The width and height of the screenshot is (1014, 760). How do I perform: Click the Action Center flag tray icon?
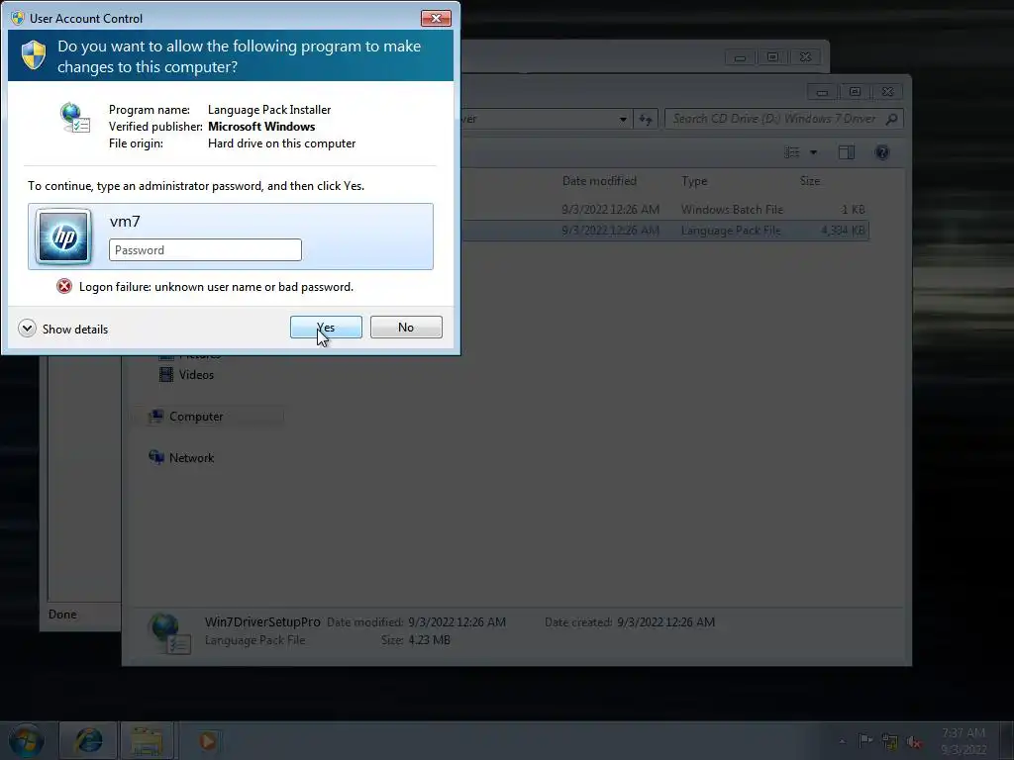[865, 740]
